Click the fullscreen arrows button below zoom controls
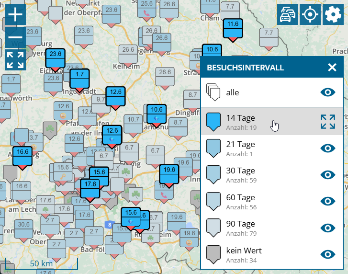Screen dimensions: 348x274 click(x=15, y=60)
